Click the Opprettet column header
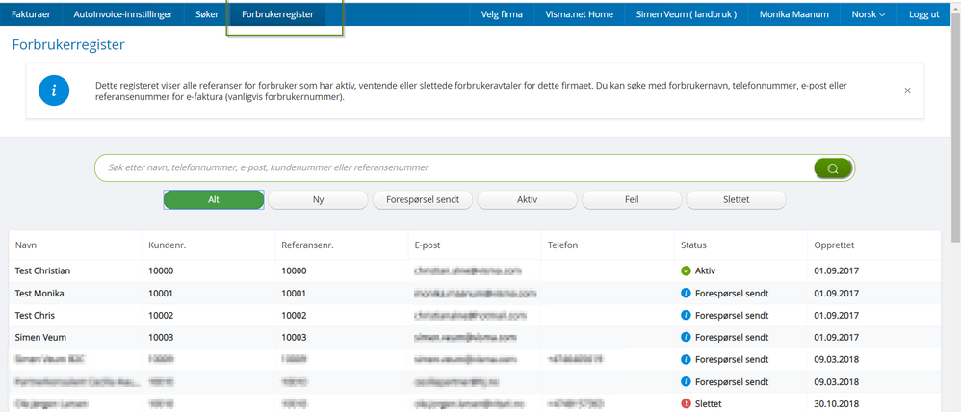Image resolution: width=961 pixels, height=412 pixels. point(834,245)
